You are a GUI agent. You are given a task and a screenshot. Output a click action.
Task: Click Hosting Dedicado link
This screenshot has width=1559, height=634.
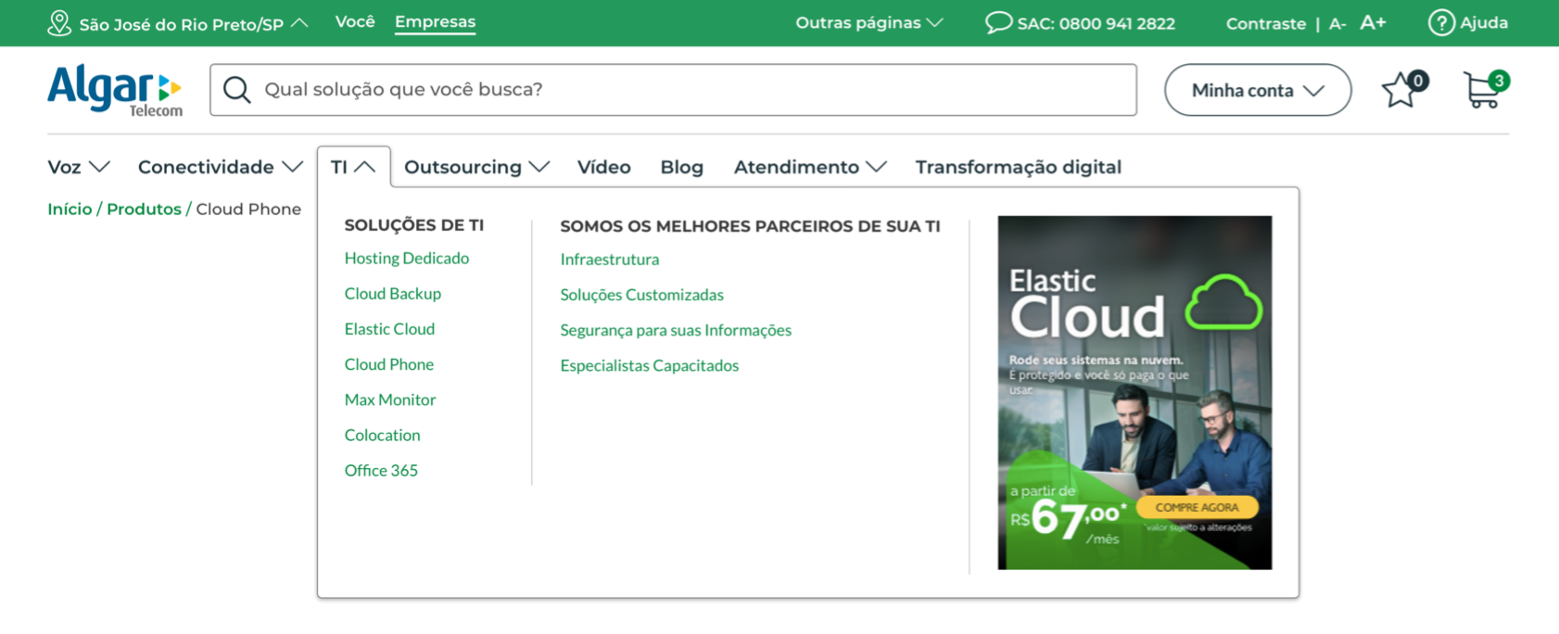pyautogui.click(x=407, y=258)
